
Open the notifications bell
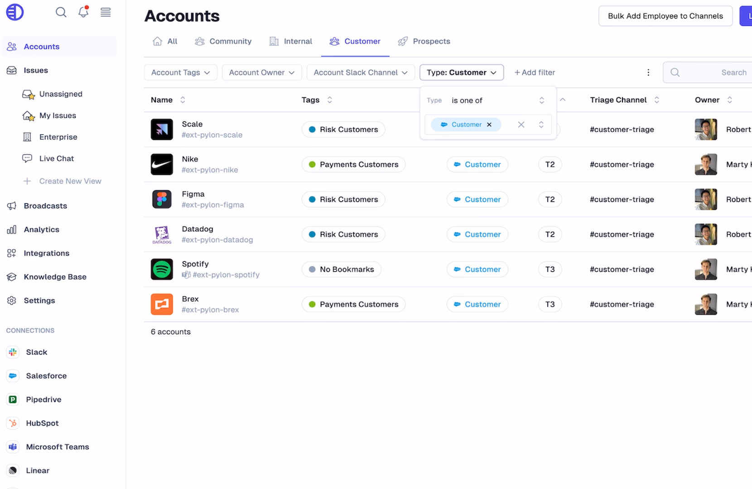[83, 12]
